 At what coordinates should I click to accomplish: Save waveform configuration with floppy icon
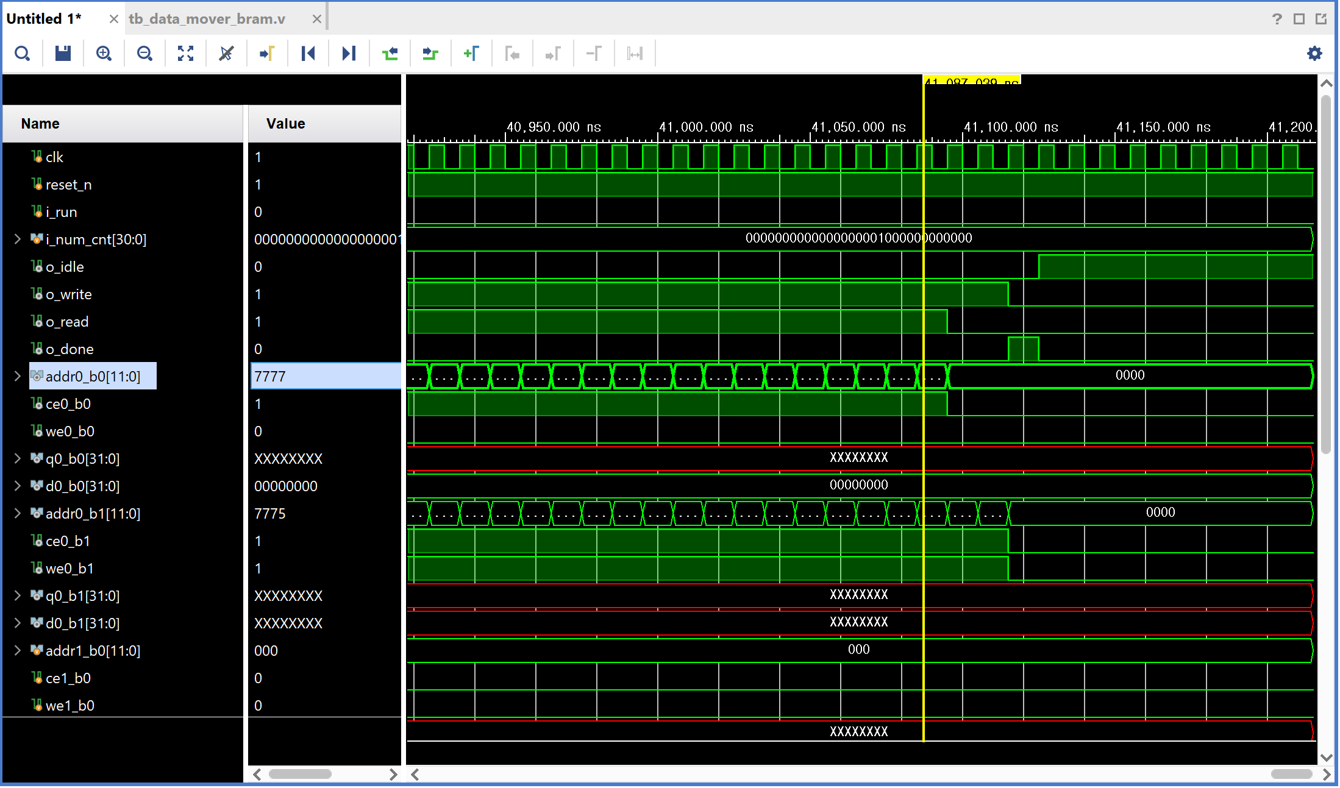63,54
